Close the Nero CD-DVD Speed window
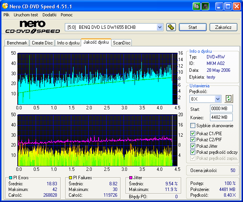Image resolution: width=243 pixels, height=202 pixels. click(237, 6)
